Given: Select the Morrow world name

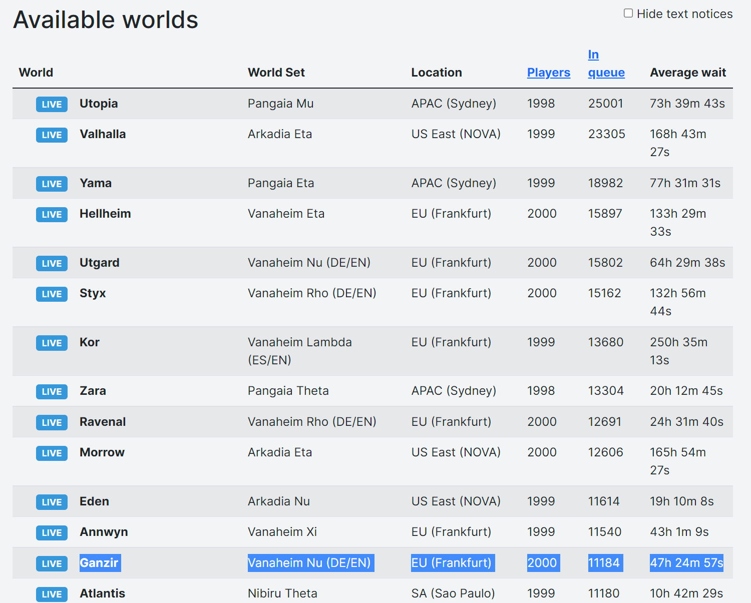Looking at the screenshot, I should pos(102,452).
